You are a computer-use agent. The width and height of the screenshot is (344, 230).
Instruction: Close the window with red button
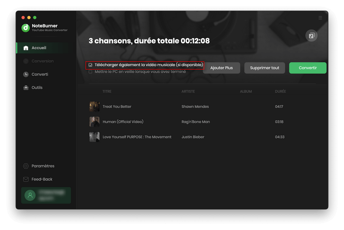point(23,18)
